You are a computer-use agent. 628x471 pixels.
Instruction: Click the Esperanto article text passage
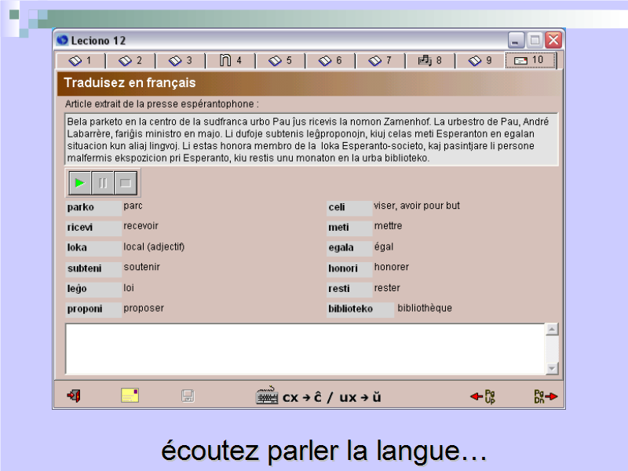311,140
